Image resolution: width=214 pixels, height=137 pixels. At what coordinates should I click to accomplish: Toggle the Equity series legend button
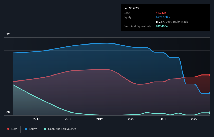(31, 129)
